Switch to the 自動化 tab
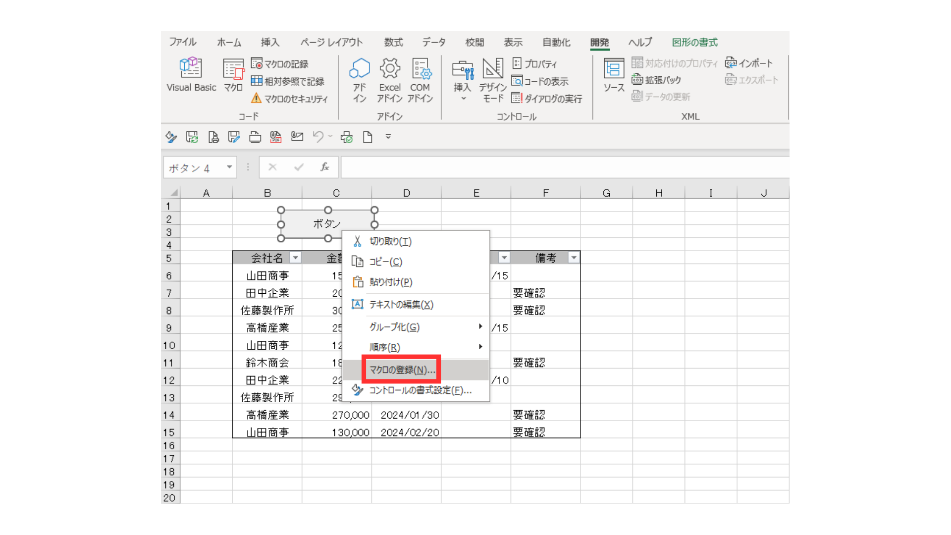951x535 pixels. 556,42
